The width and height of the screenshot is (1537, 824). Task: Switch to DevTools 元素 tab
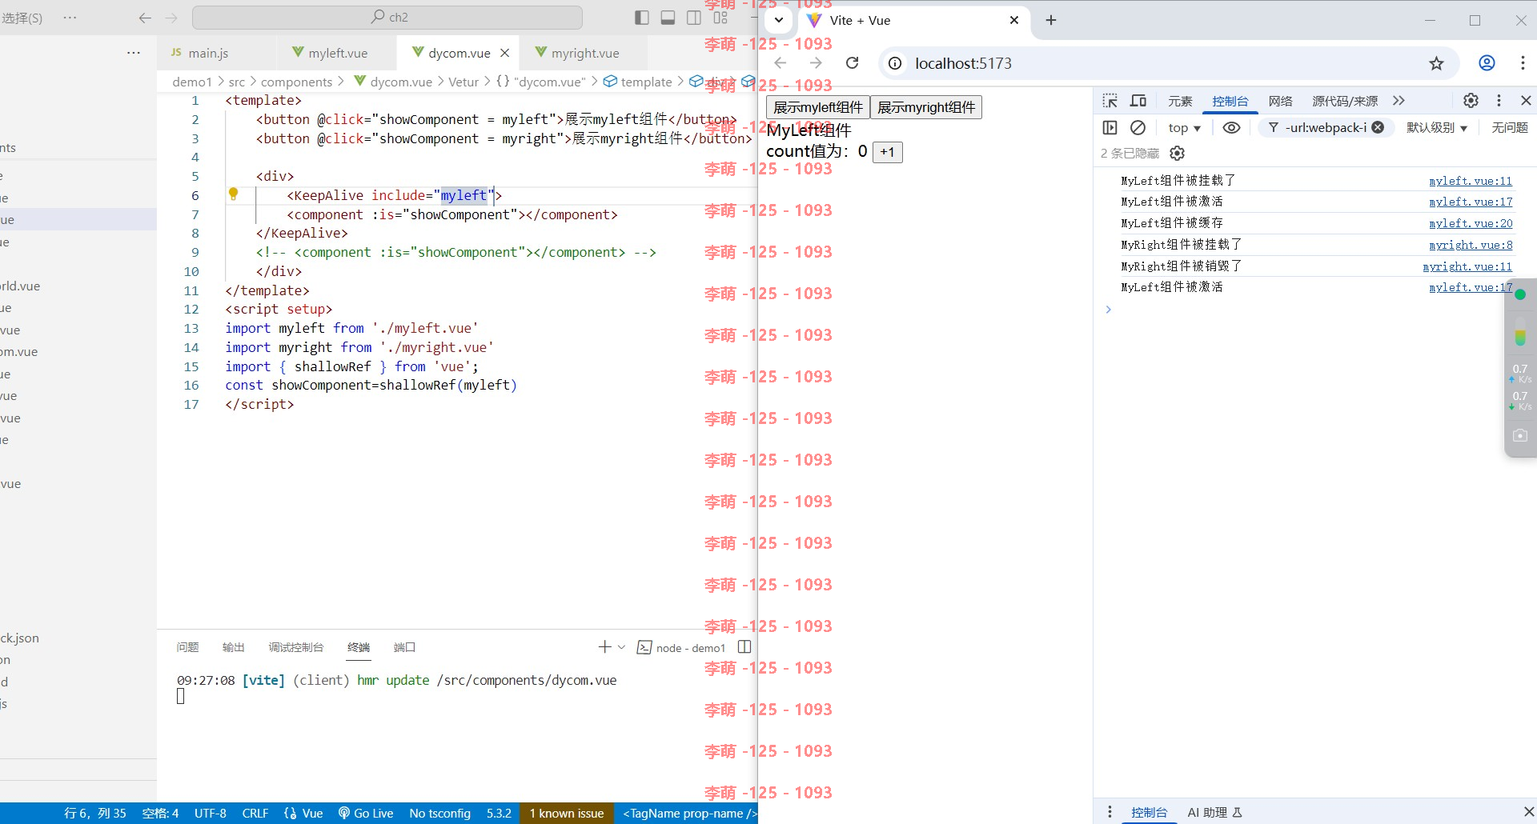coord(1180,101)
